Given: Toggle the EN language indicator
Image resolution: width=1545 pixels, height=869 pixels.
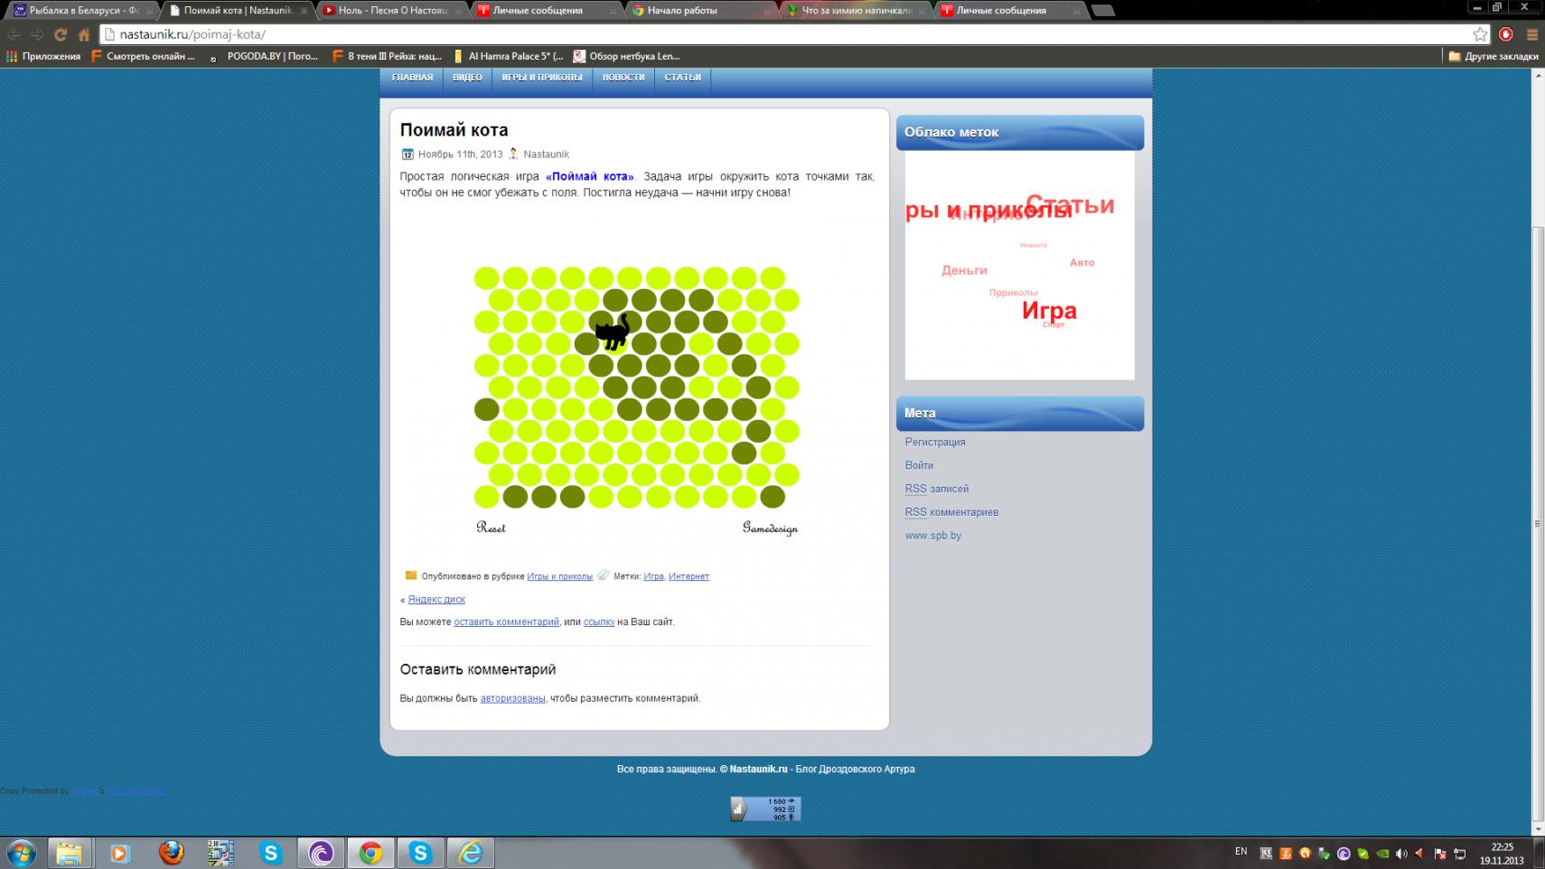Looking at the screenshot, I should tap(1241, 852).
